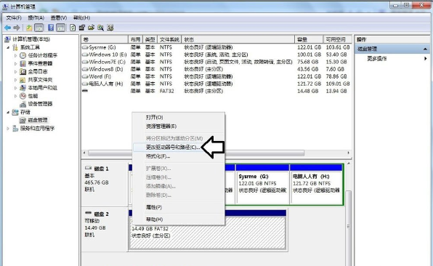Expand the 本地用户和组 tree node
The height and width of the screenshot is (266, 433).
click(15, 87)
